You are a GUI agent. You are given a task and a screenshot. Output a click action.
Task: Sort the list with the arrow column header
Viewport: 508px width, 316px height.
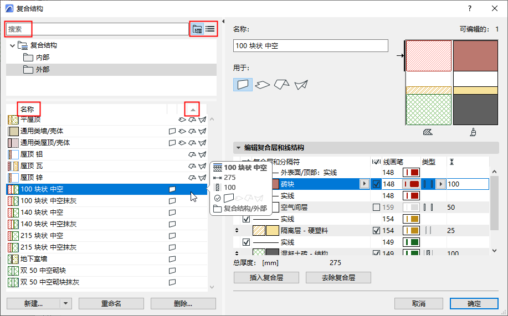coord(193,110)
